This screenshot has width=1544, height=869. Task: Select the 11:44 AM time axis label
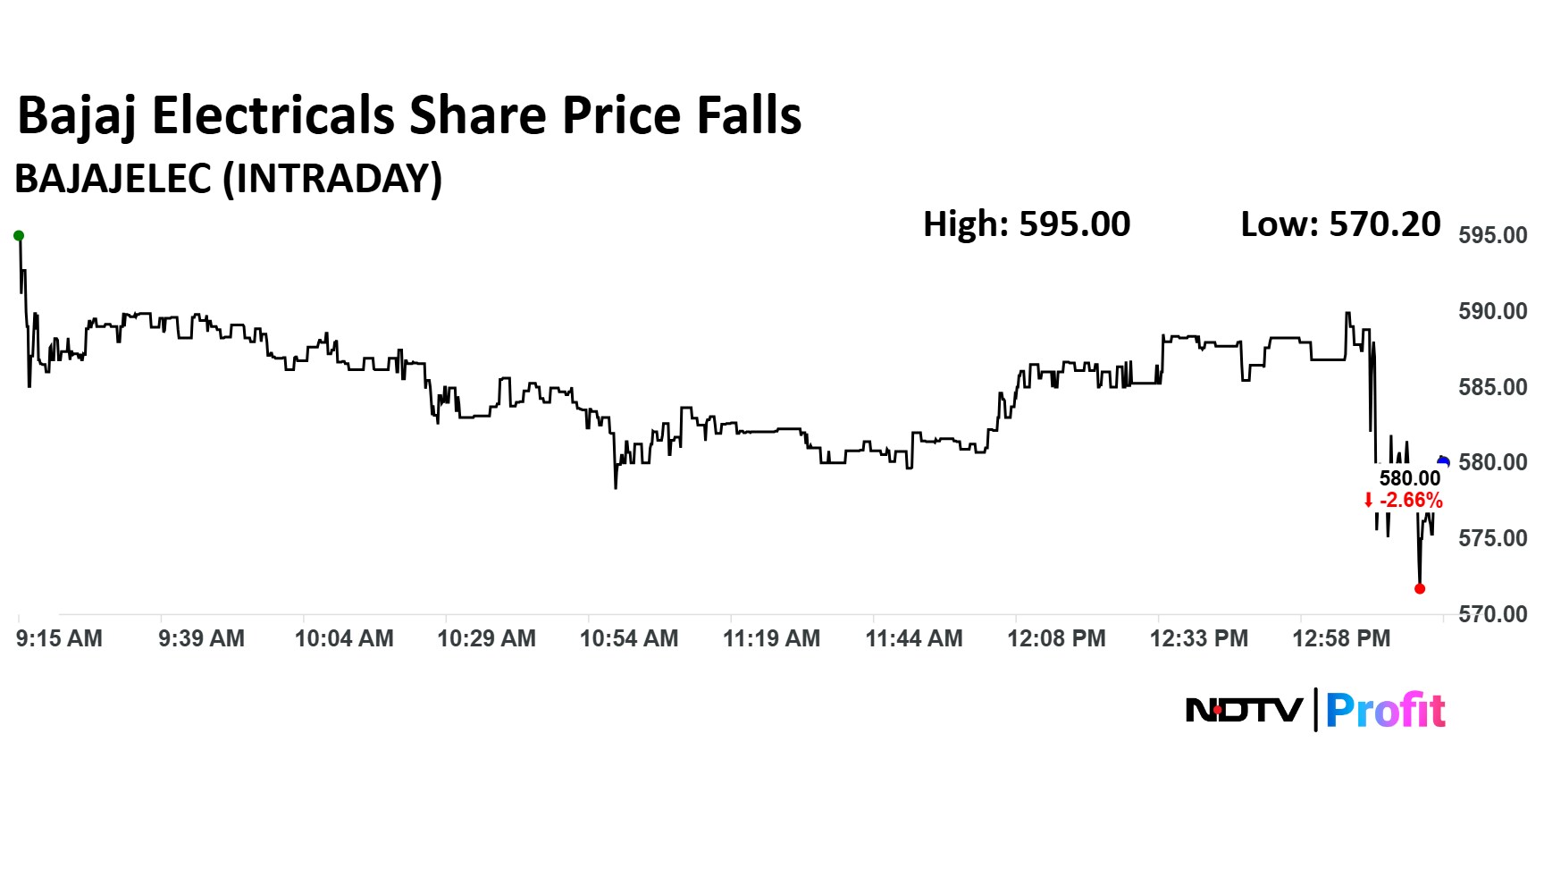[x=914, y=638]
